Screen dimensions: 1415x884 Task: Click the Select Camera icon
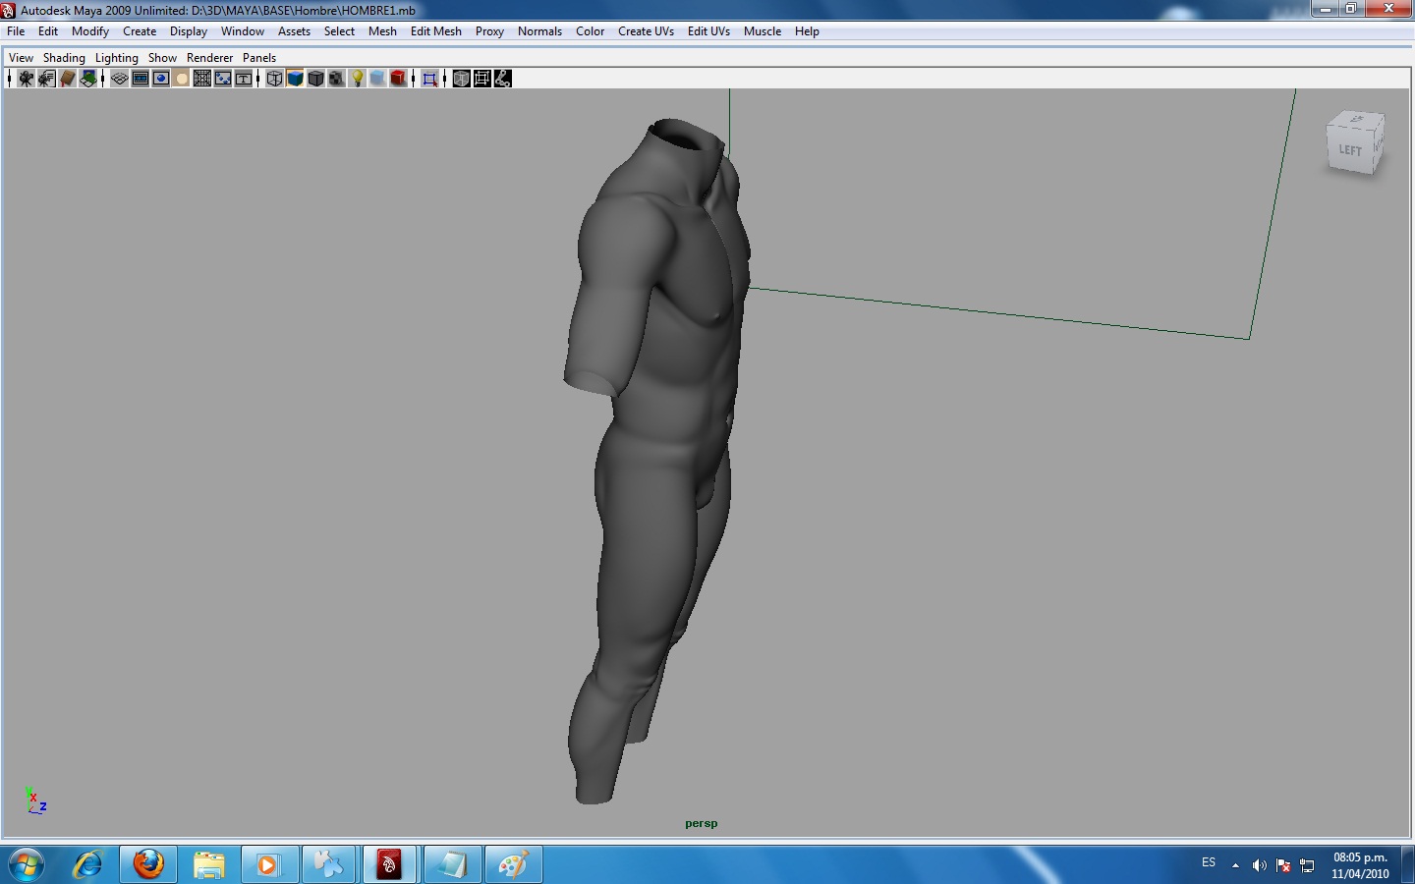(x=26, y=79)
